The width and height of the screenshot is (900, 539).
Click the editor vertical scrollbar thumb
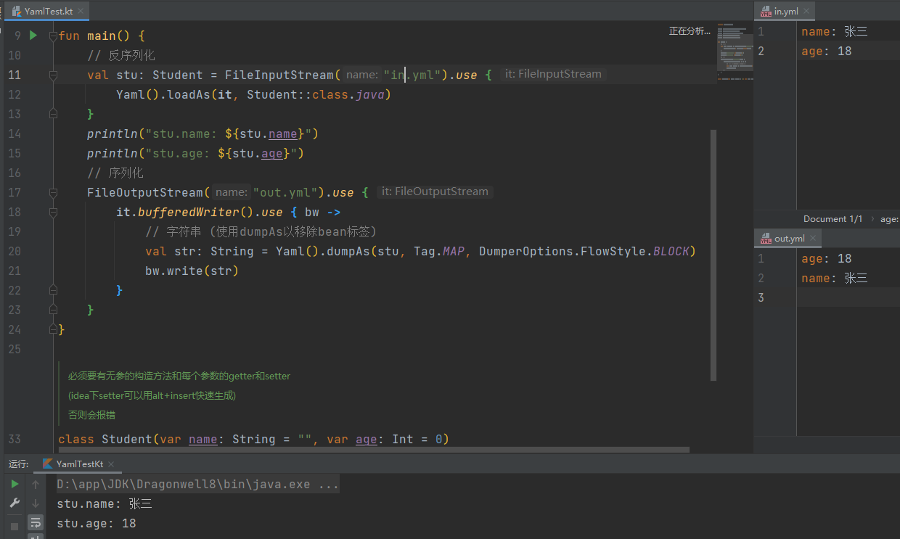(713, 255)
